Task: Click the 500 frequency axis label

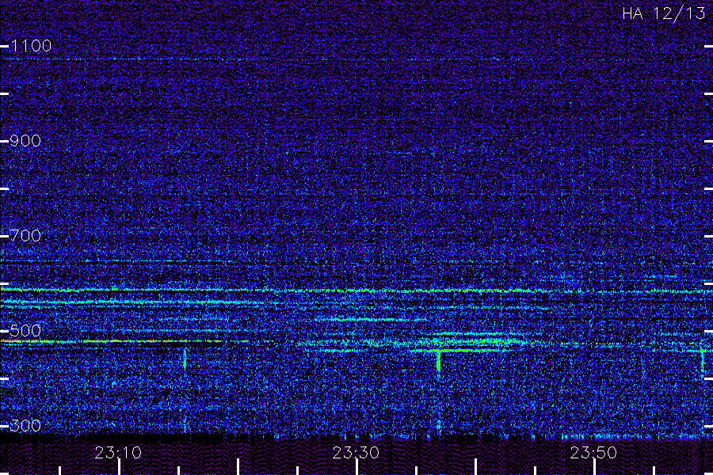Action: click(x=25, y=331)
